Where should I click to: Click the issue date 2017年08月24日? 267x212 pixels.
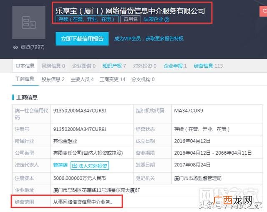[192, 165]
